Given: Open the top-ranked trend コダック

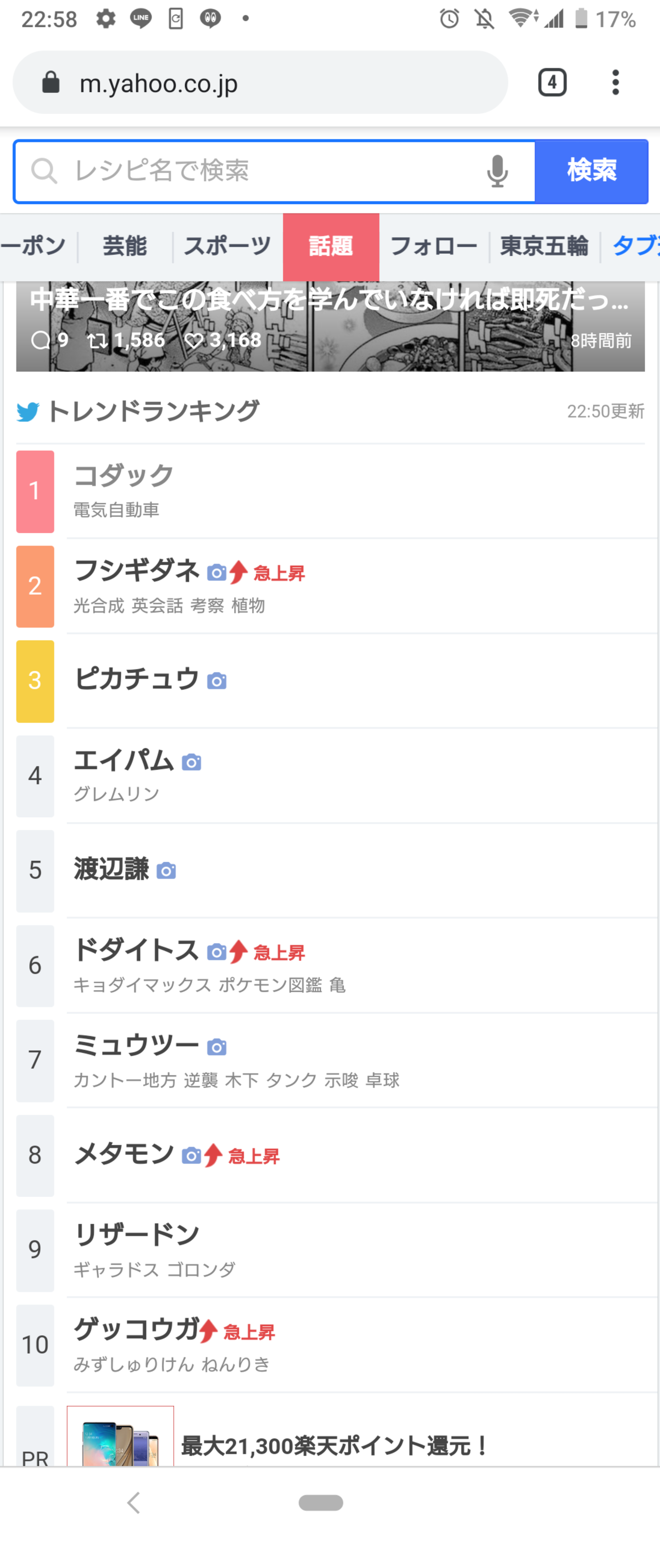Looking at the screenshot, I should tap(123, 477).
